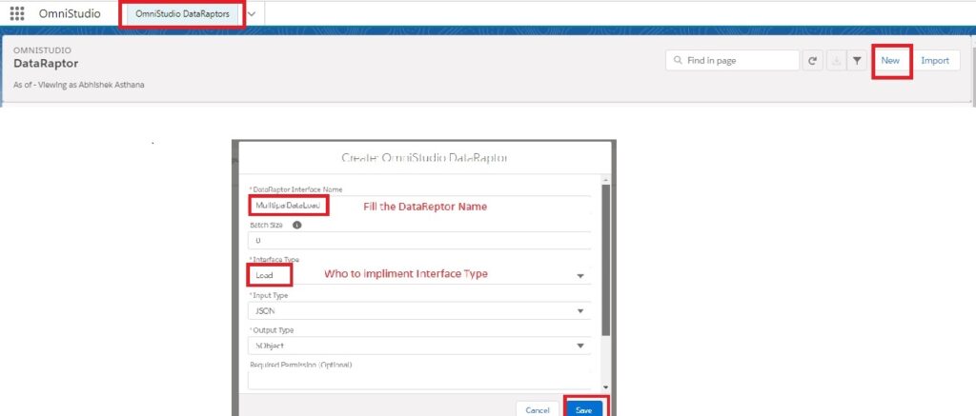Image resolution: width=976 pixels, height=416 pixels.
Task: Refresh the DataRaptor list
Action: (812, 60)
